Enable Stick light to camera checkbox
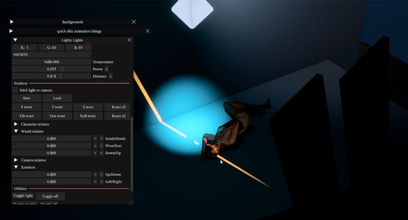The height and width of the screenshot is (220, 408). 15,90
